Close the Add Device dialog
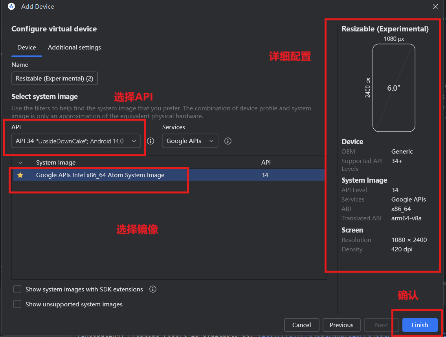This screenshot has height=337, width=446. 435,7
